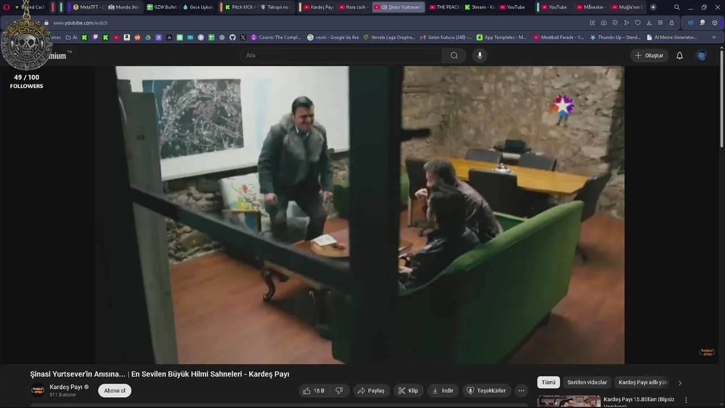The height and width of the screenshot is (408, 725).
Task: Open browser profile icon in address bar
Action: (672, 23)
